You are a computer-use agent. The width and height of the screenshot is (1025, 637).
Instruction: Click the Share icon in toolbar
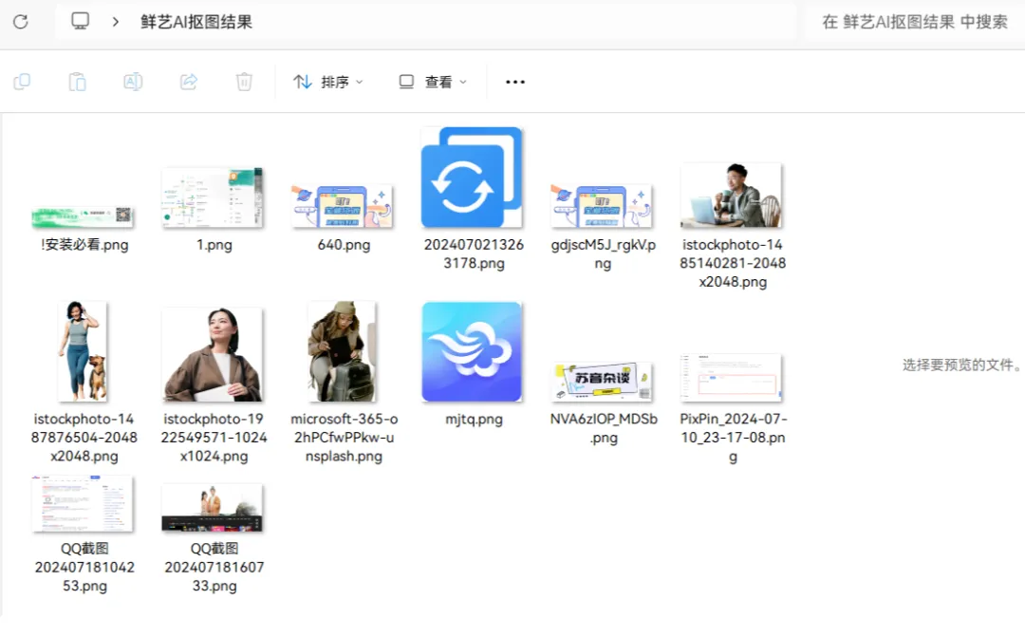tap(188, 82)
